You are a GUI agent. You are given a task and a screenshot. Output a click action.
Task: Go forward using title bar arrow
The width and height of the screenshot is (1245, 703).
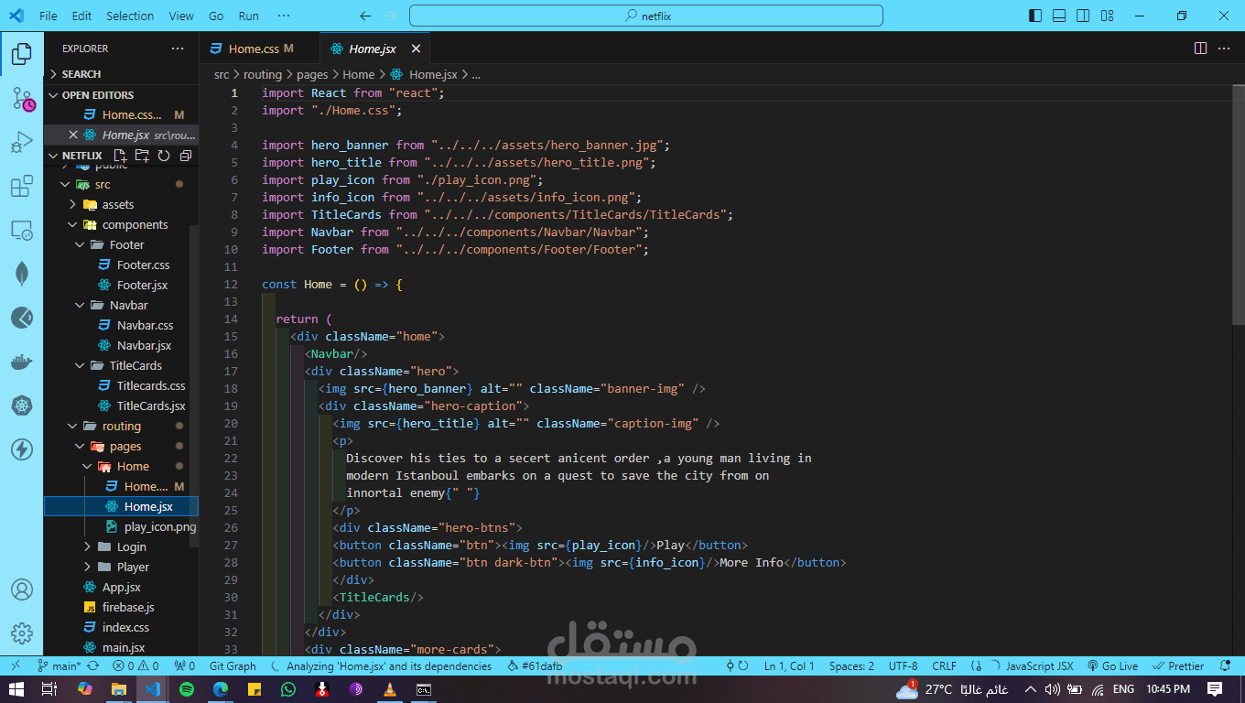point(393,16)
